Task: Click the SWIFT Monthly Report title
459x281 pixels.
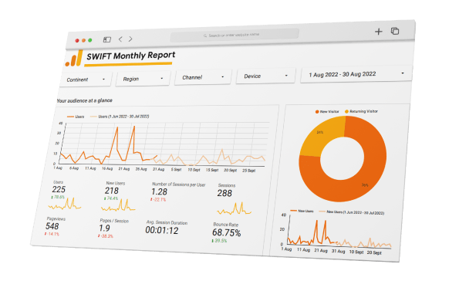Action: [131, 56]
